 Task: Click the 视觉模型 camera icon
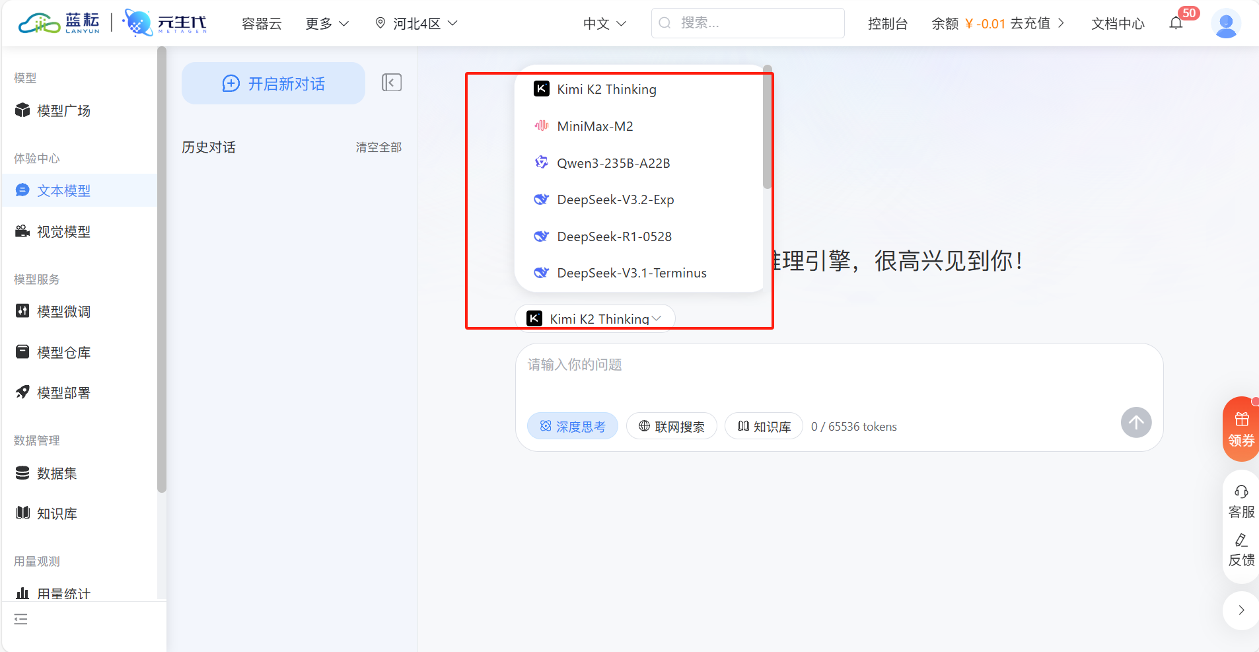point(22,231)
